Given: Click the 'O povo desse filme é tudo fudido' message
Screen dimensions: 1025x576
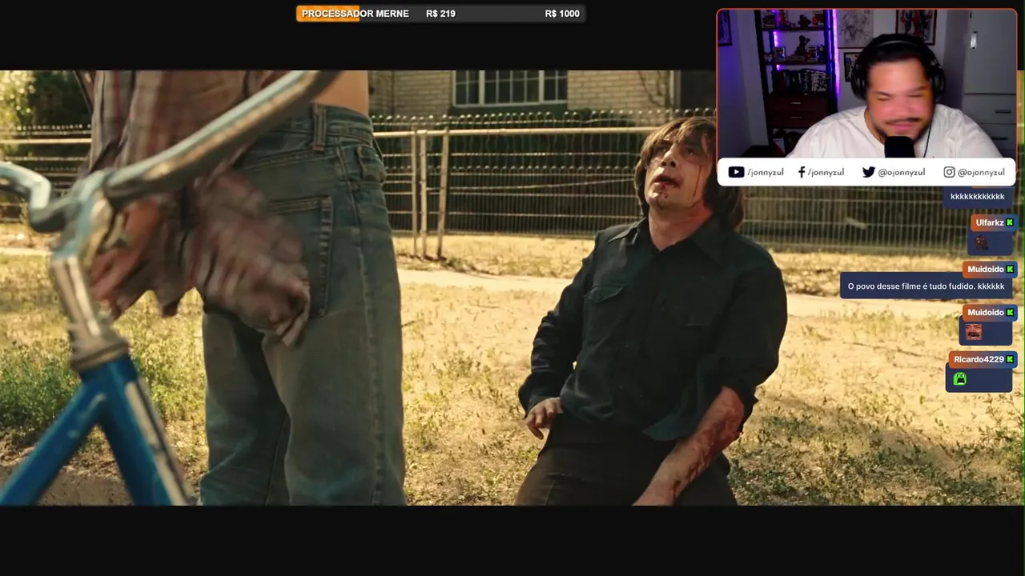Looking at the screenshot, I should click(926, 286).
